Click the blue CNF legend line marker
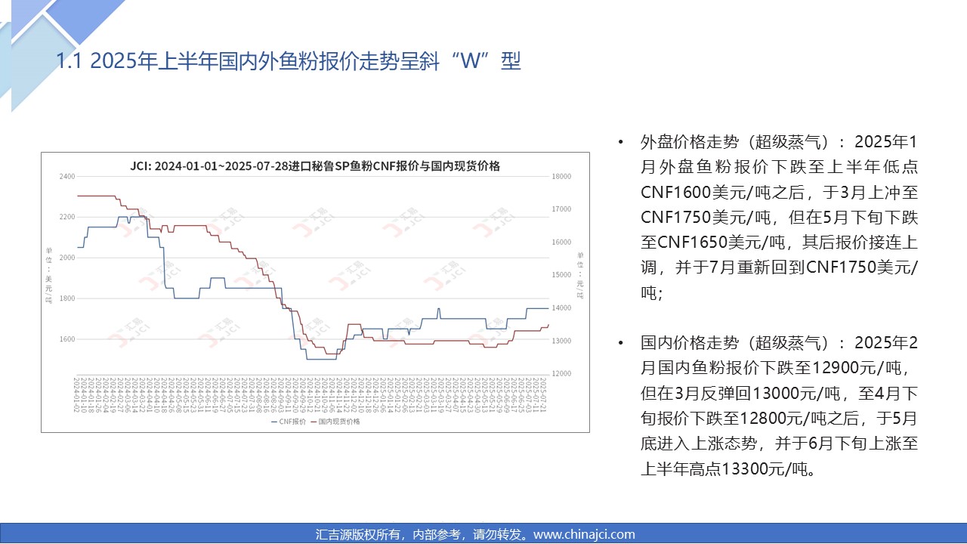 [x=274, y=422]
